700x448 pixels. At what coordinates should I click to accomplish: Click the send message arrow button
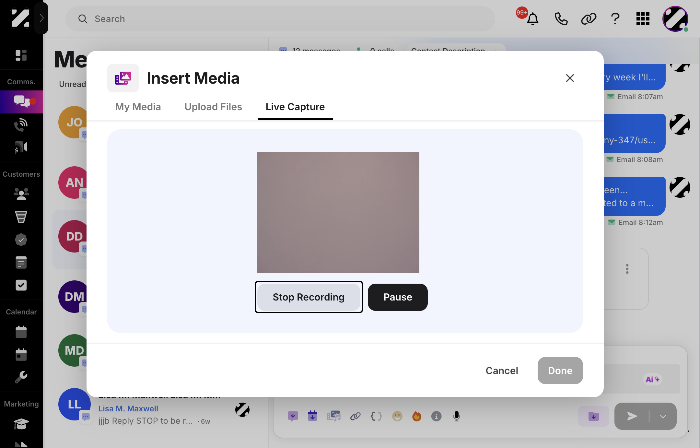pos(632,416)
